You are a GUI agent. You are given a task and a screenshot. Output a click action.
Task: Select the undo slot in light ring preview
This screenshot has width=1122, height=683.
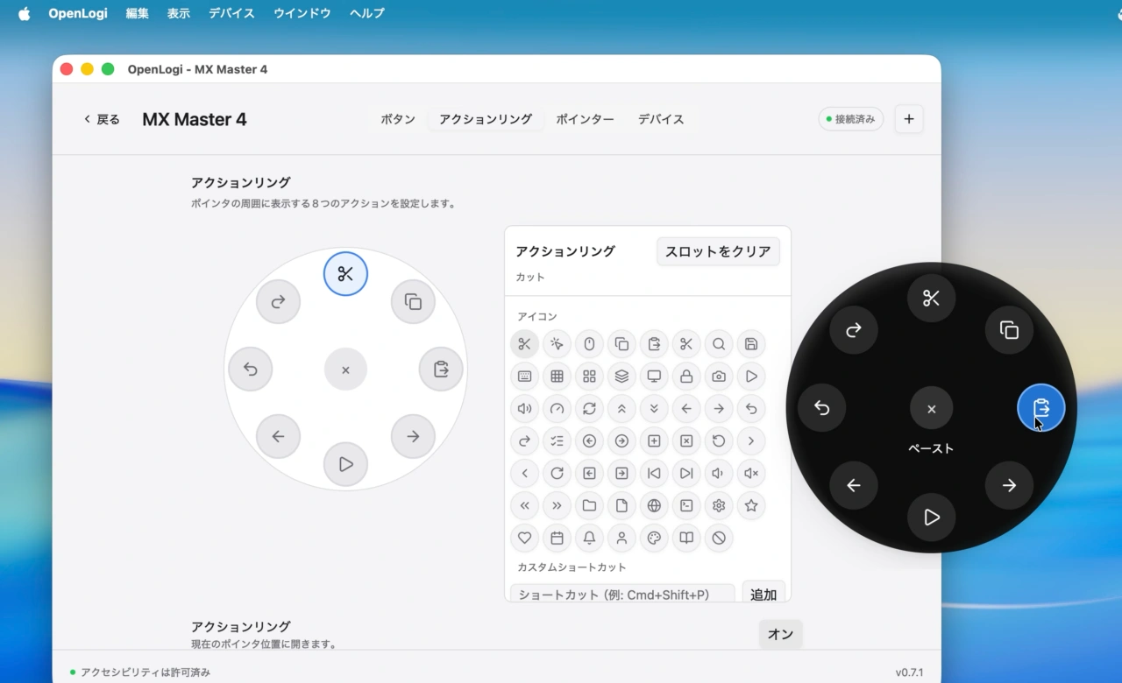pos(250,370)
